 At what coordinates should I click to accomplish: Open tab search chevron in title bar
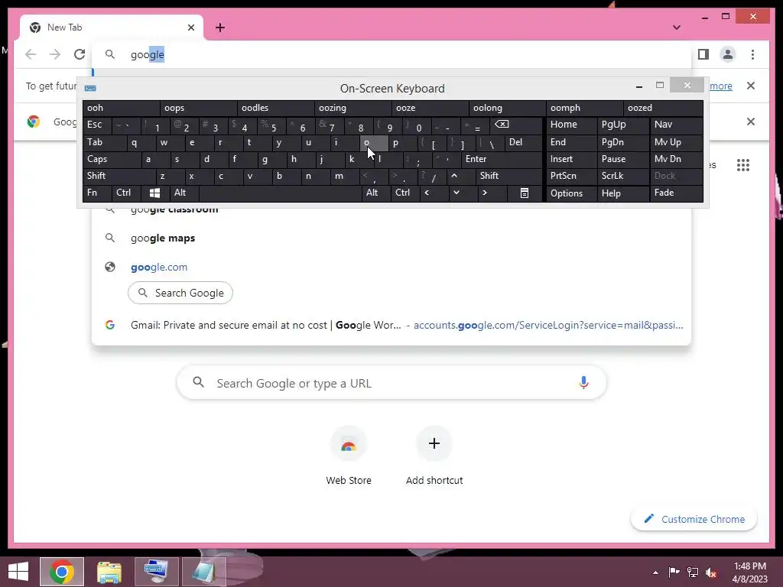pyautogui.click(x=677, y=28)
